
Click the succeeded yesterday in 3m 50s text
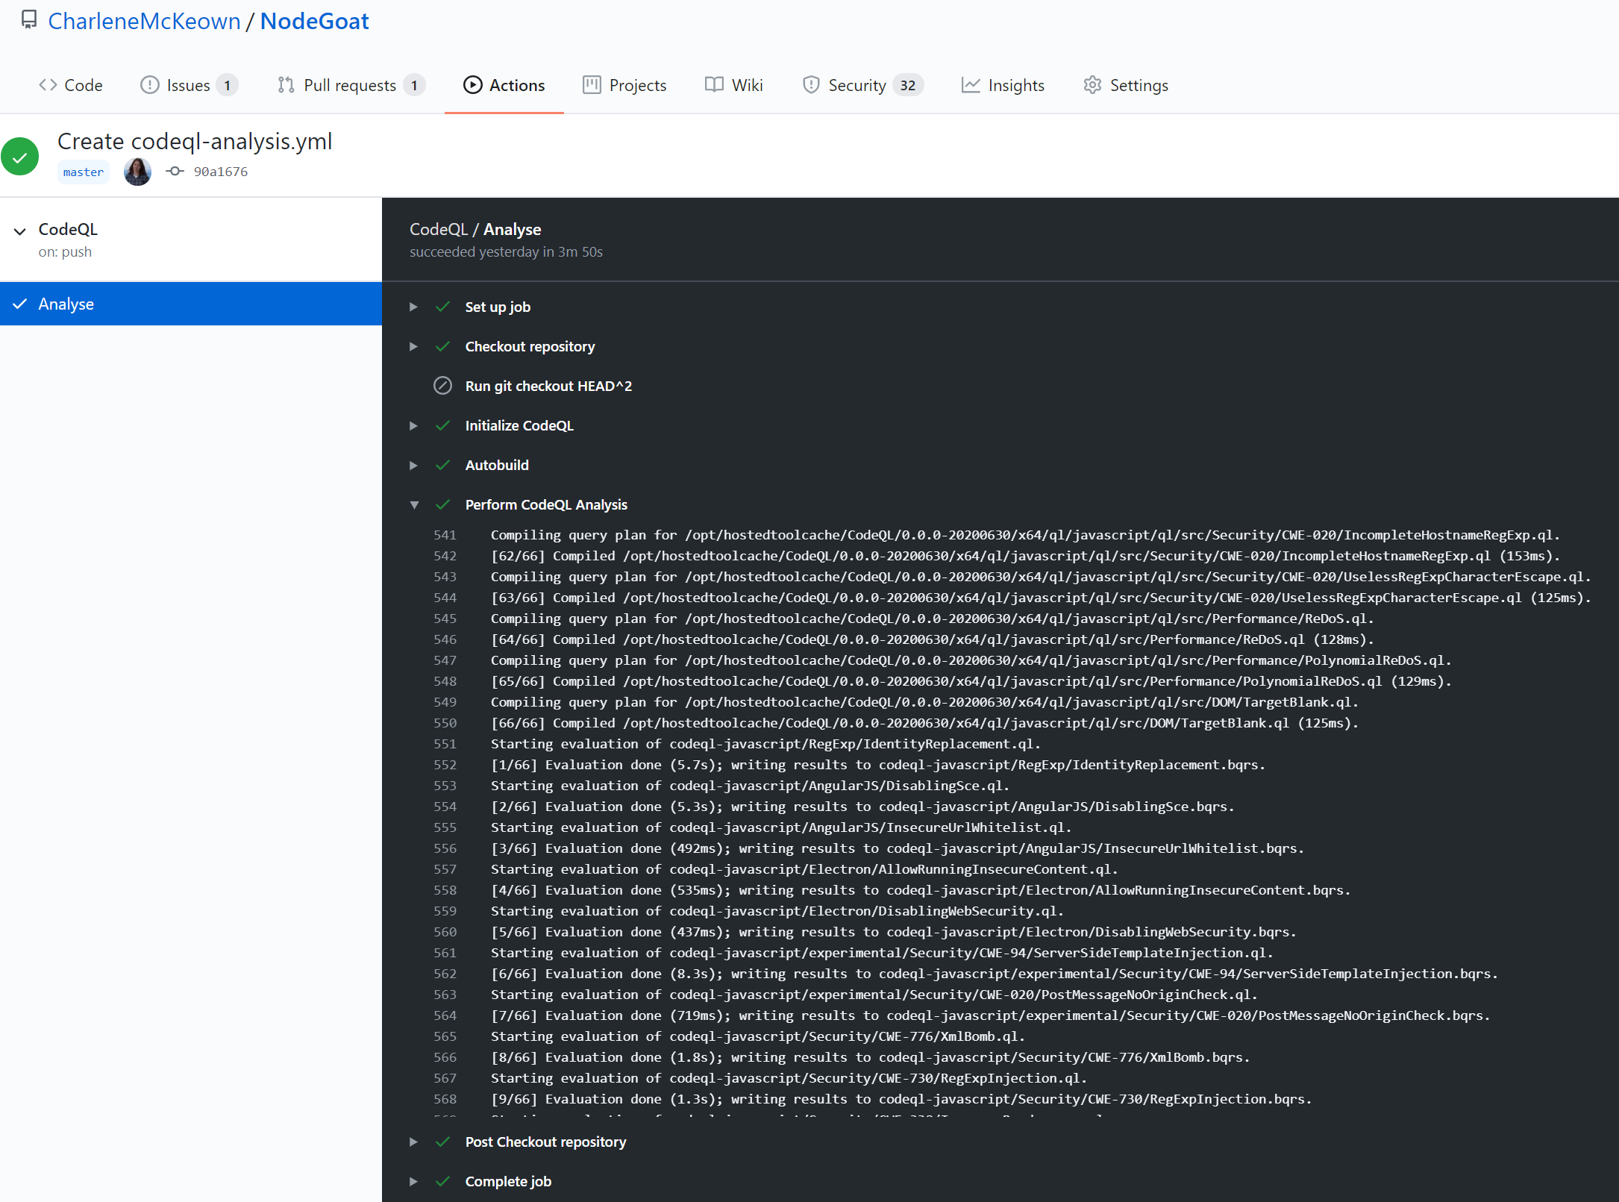tap(506, 251)
